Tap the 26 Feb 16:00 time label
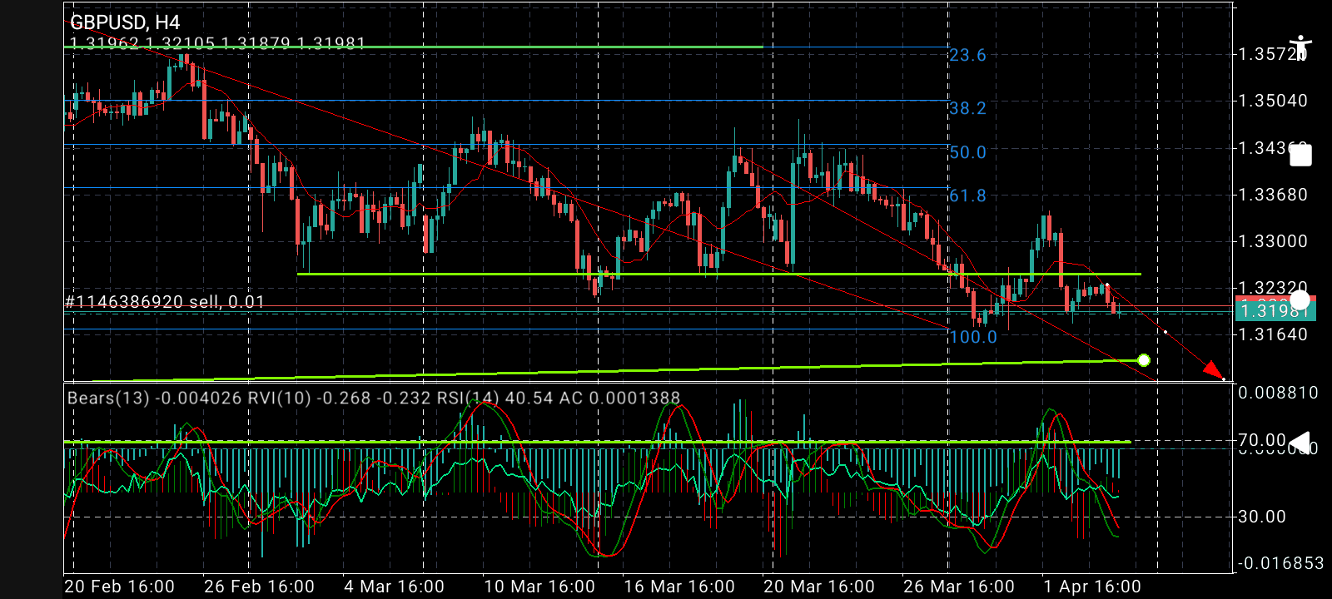Viewport: 1332px width, 599px height. (259, 587)
